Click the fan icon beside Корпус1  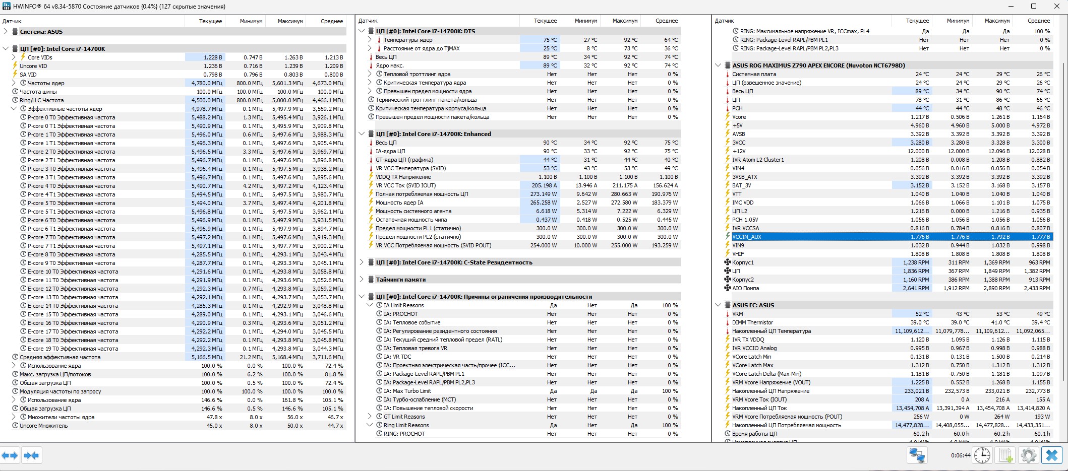click(727, 262)
